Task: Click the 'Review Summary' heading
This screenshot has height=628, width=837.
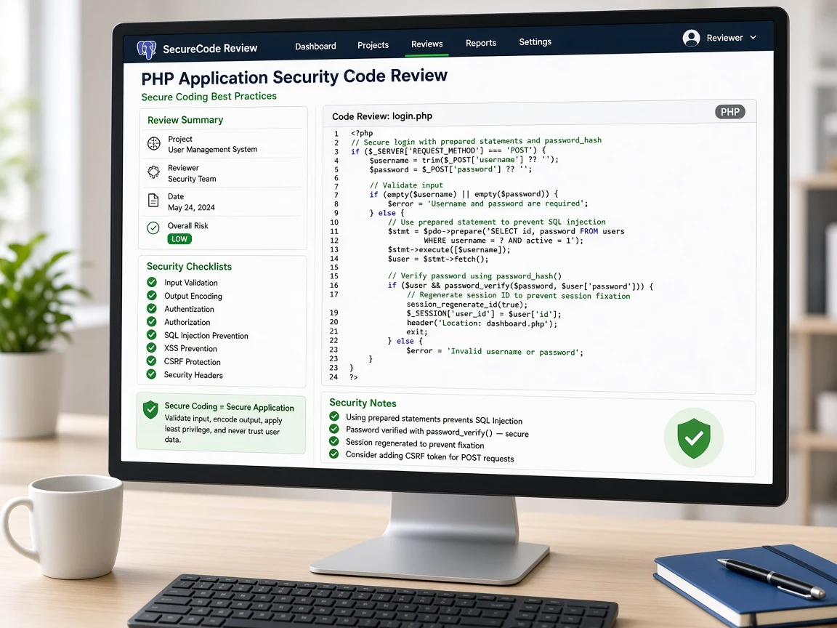Action: click(x=185, y=120)
